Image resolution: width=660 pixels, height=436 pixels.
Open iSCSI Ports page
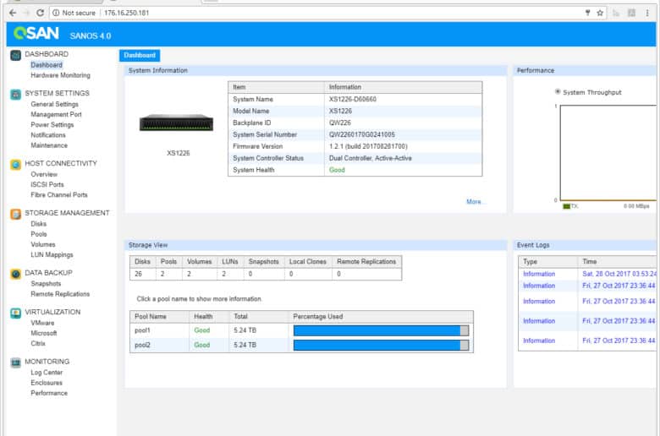click(x=47, y=184)
